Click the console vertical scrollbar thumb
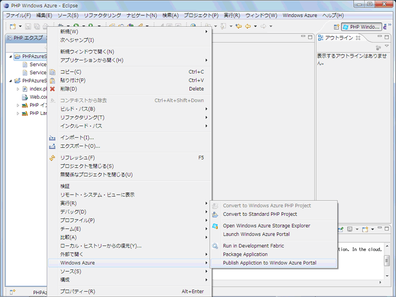The width and height of the screenshot is (396, 297). pyautogui.click(x=387, y=260)
